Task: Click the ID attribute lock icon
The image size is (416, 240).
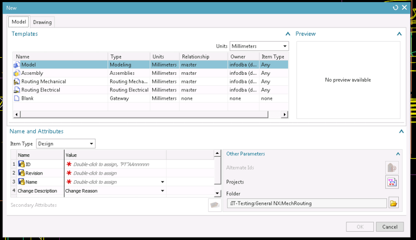Action: coord(21,164)
